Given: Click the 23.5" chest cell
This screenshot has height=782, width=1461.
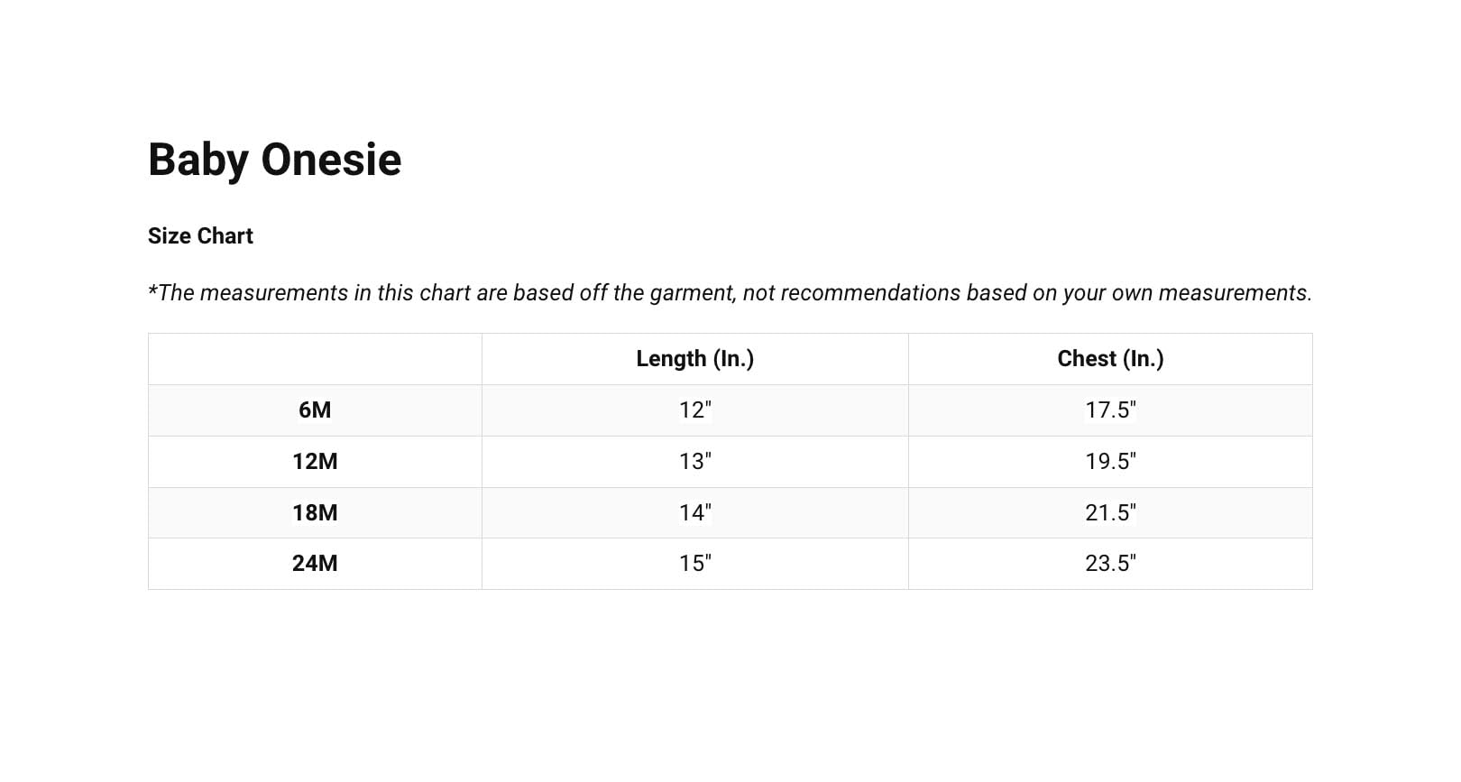Looking at the screenshot, I should (x=1110, y=564).
